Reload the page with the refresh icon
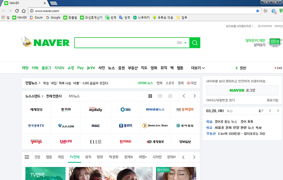This screenshot has height=180, width=283. point(17,11)
